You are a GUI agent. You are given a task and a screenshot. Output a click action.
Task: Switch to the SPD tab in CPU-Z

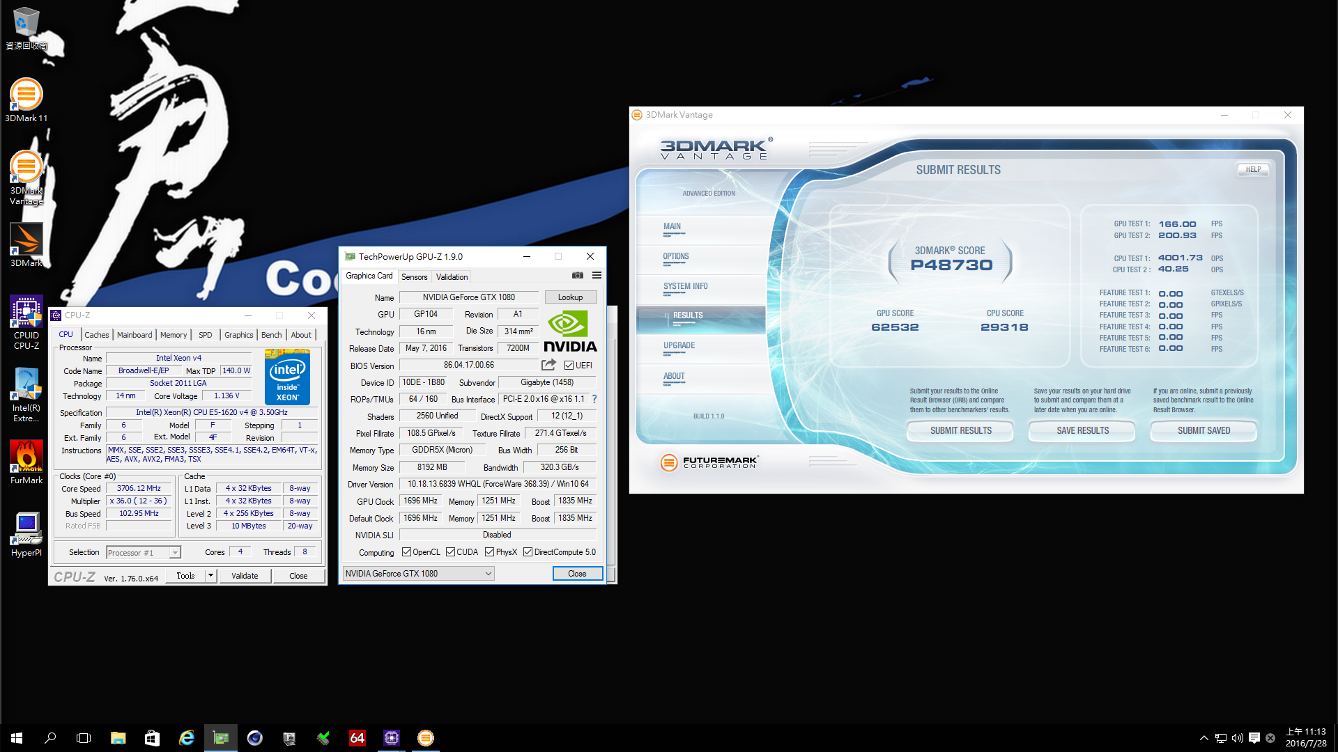205,335
